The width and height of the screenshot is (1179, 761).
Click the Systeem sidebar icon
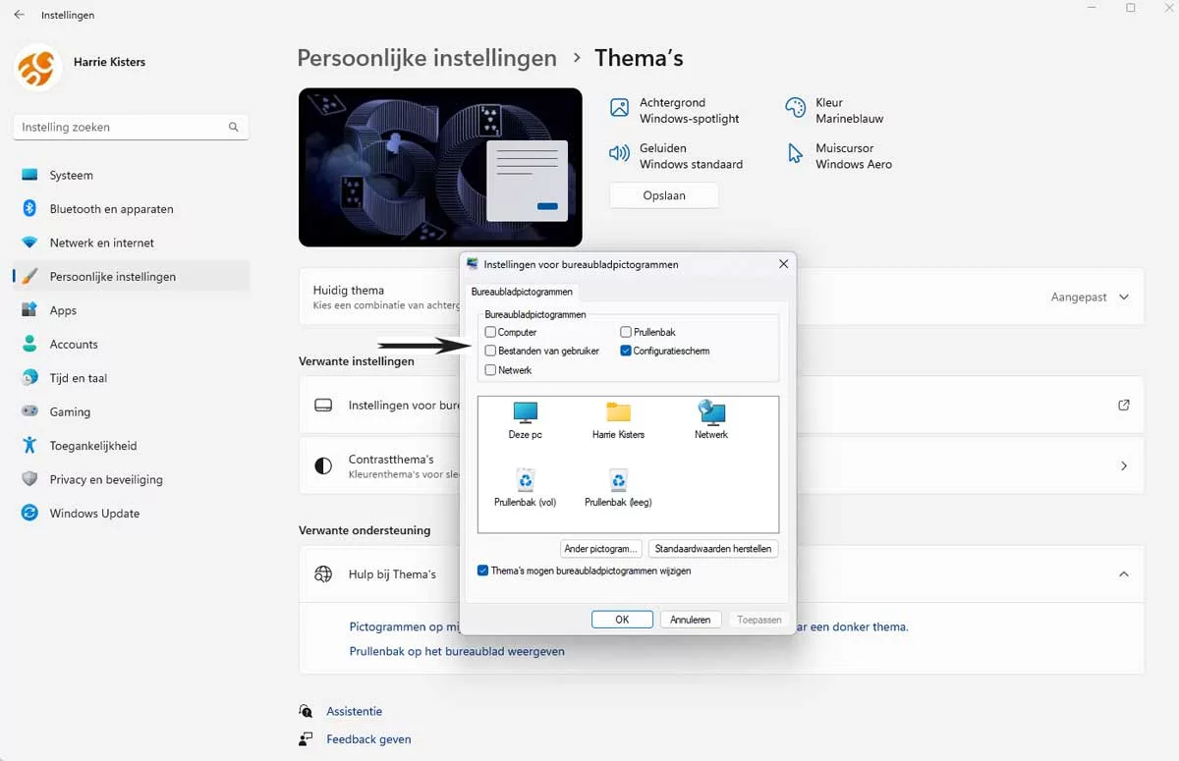pos(29,175)
